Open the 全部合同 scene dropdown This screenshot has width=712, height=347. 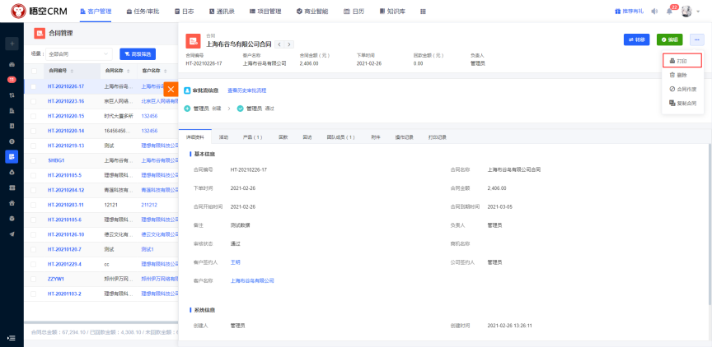pos(80,54)
